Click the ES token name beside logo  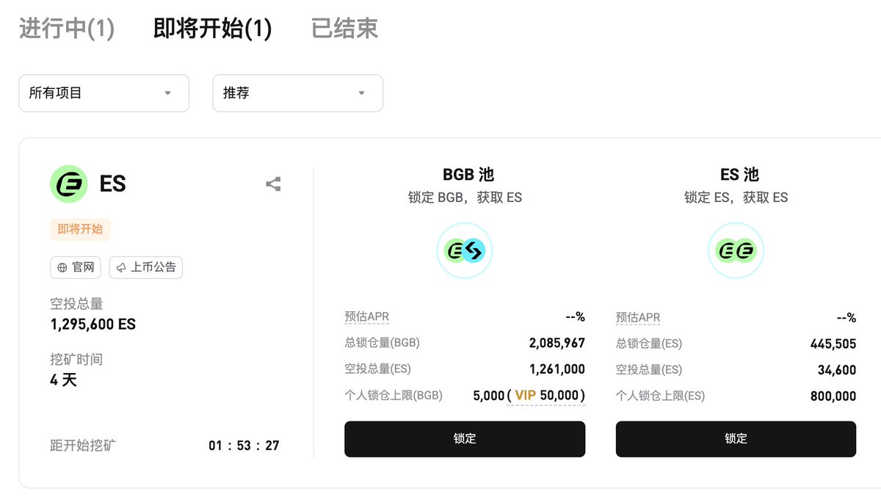(x=113, y=184)
